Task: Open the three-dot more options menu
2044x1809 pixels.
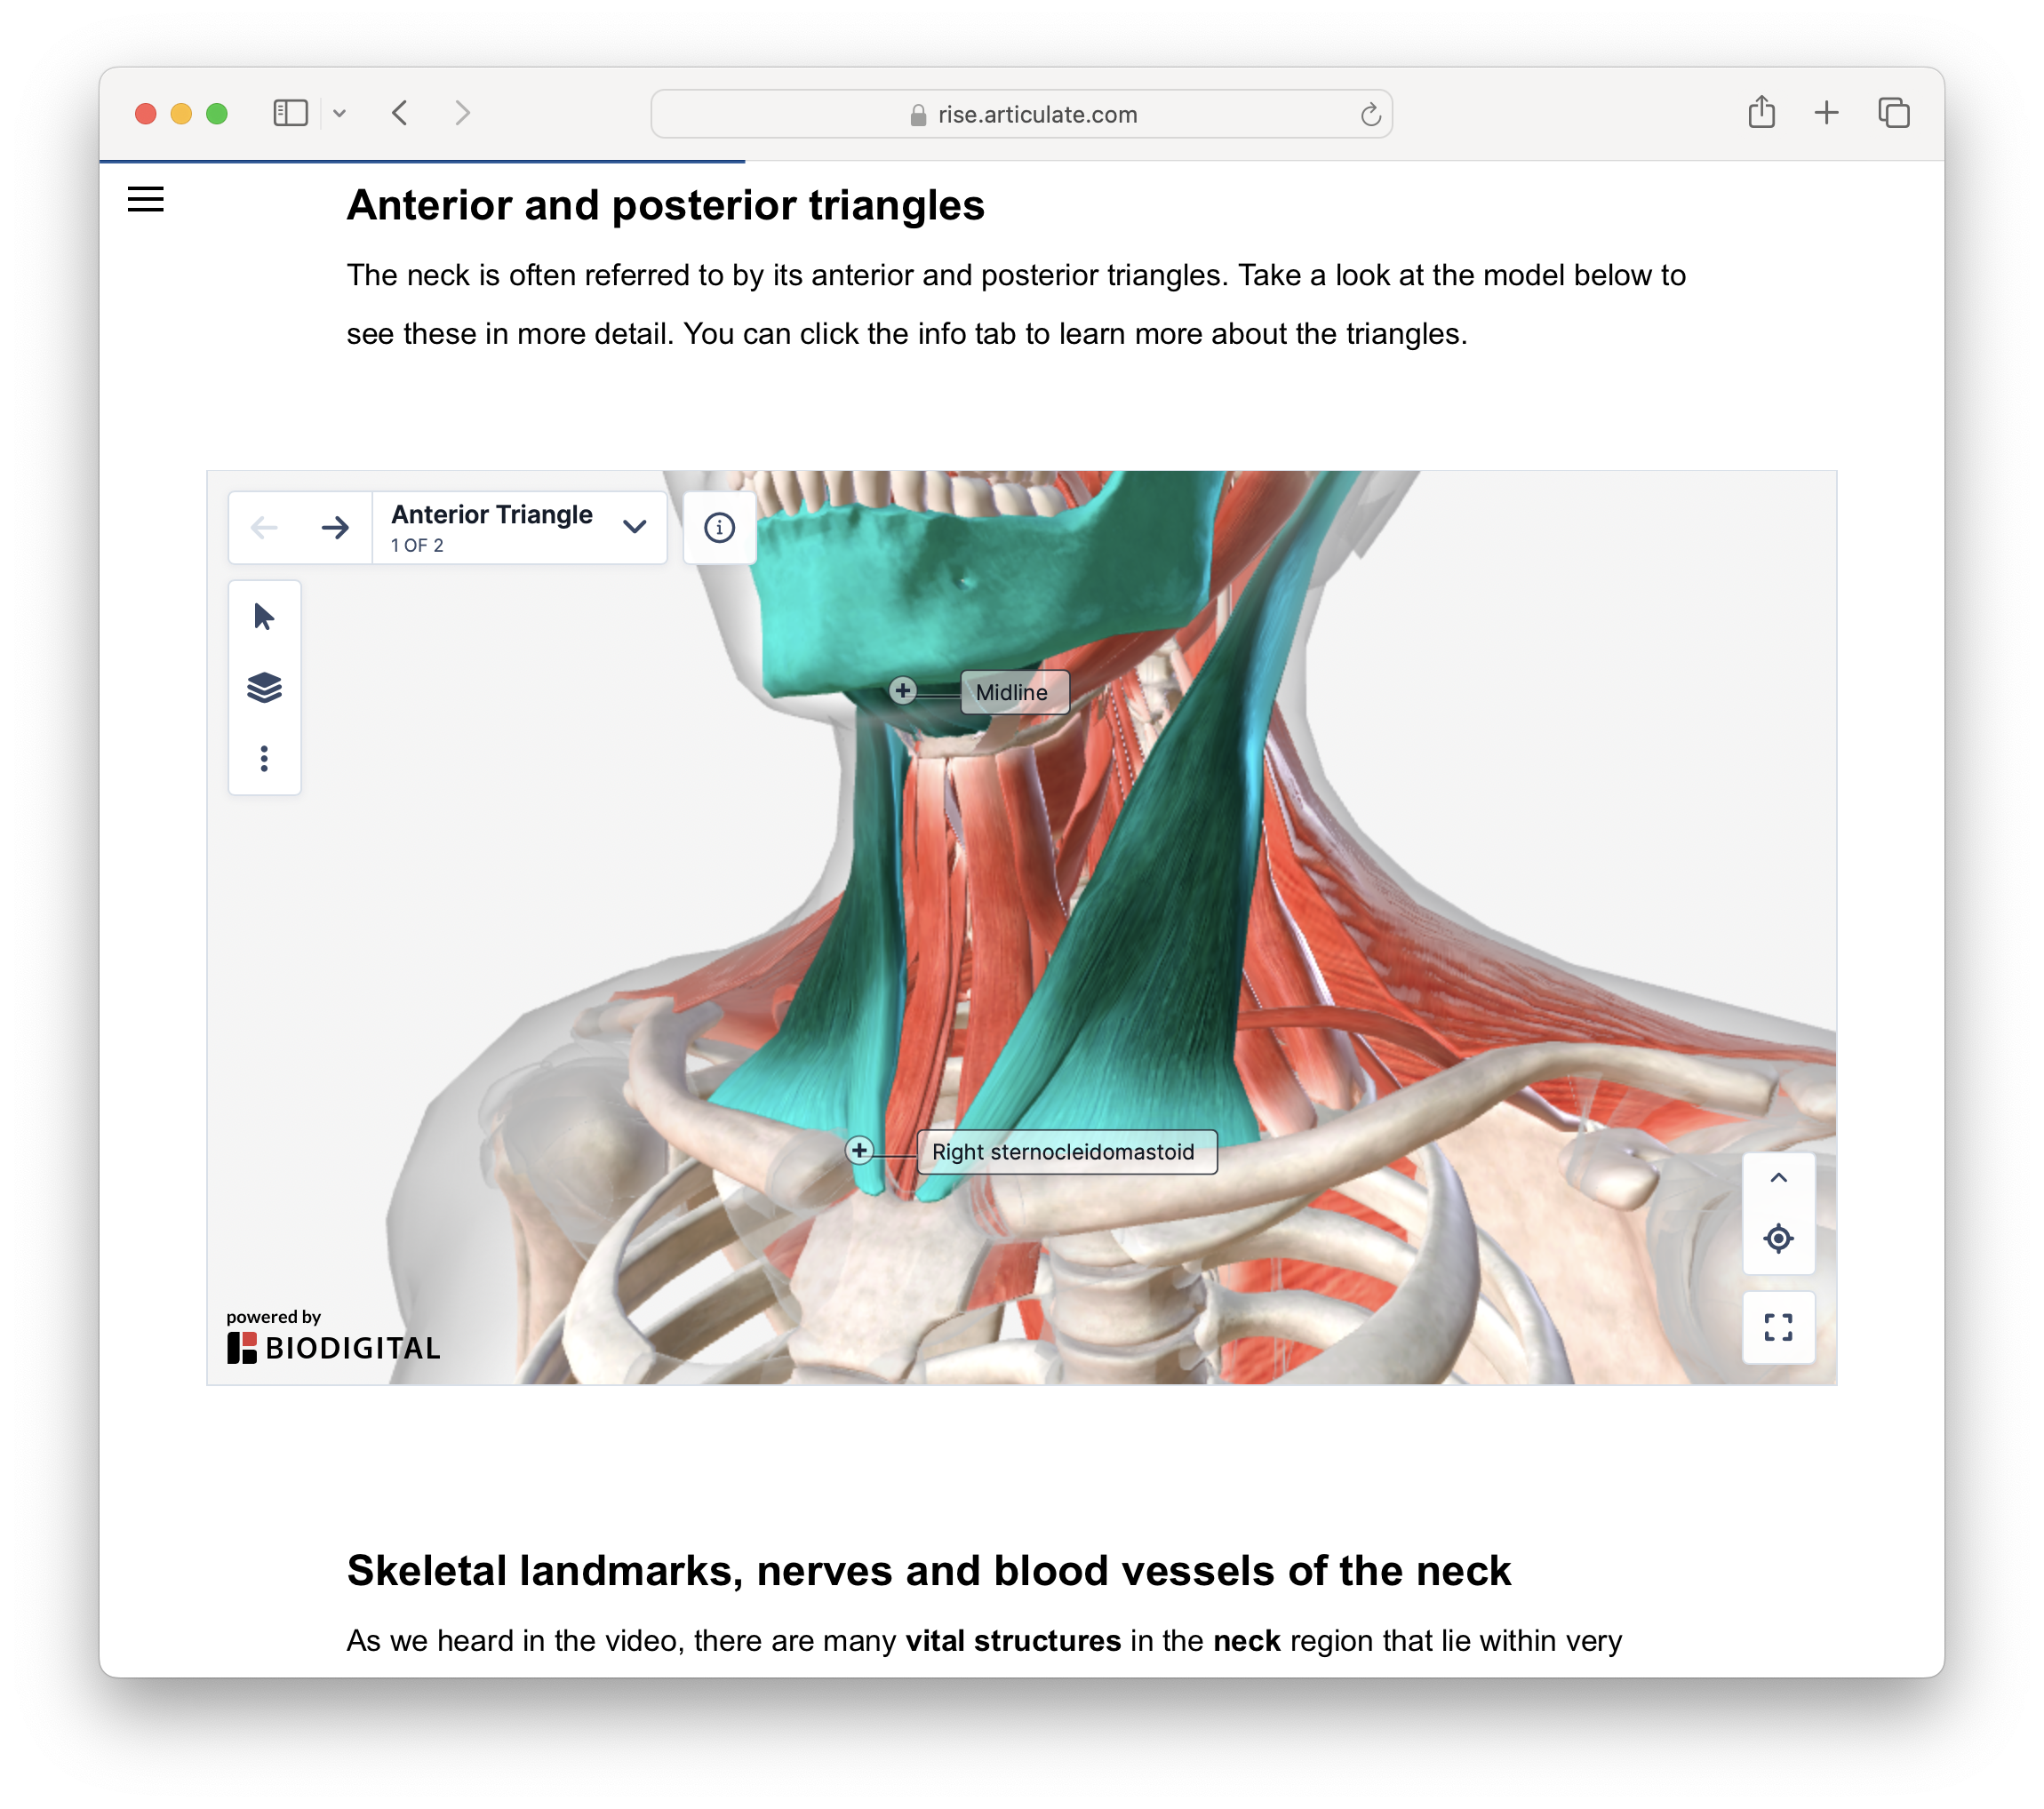Action: click(x=264, y=758)
